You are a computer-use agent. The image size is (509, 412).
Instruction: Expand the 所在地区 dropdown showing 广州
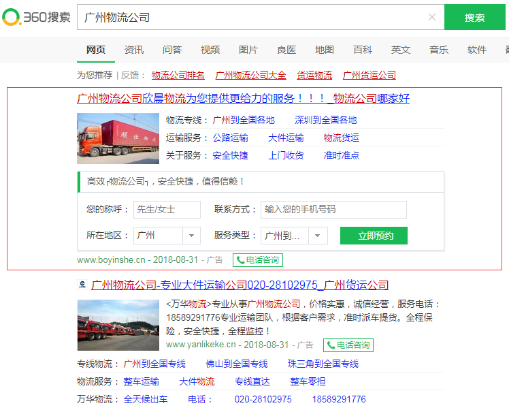pyautogui.click(x=191, y=236)
